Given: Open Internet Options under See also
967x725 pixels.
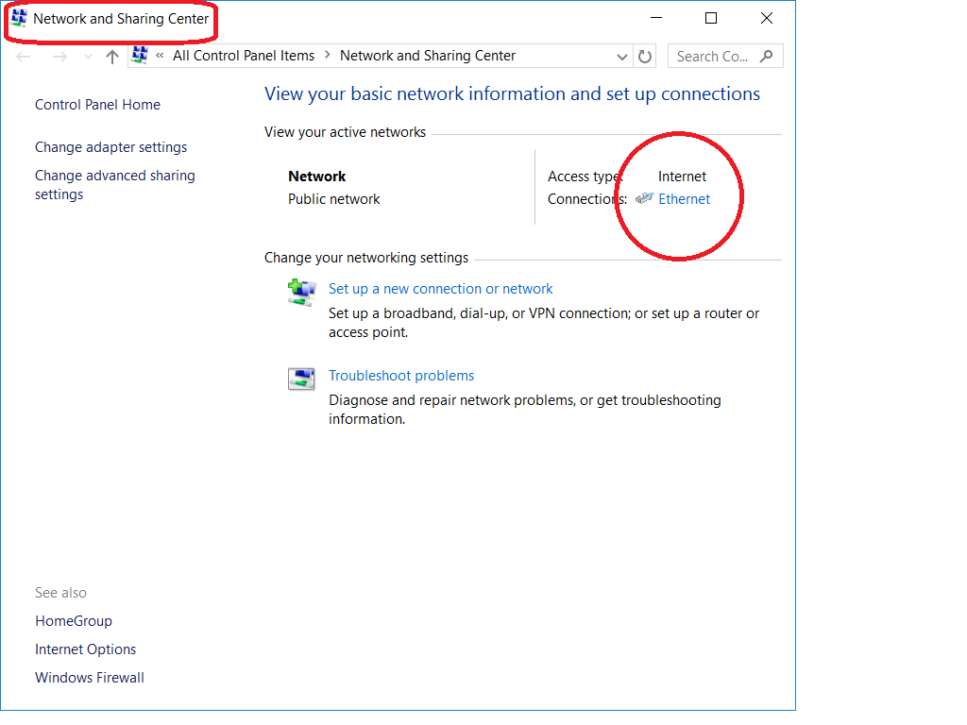Looking at the screenshot, I should [85, 649].
